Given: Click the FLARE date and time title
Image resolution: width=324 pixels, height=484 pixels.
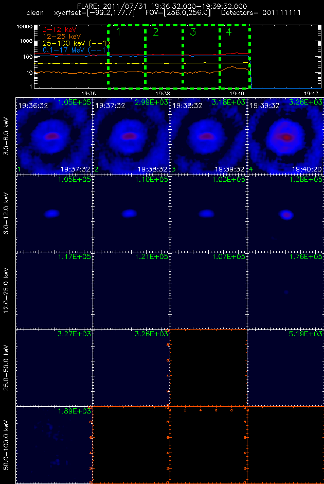Looking at the screenshot, I should click(x=162, y=6).
